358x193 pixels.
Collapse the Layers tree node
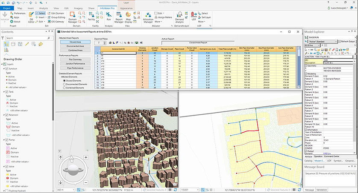(x=2, y=64)
